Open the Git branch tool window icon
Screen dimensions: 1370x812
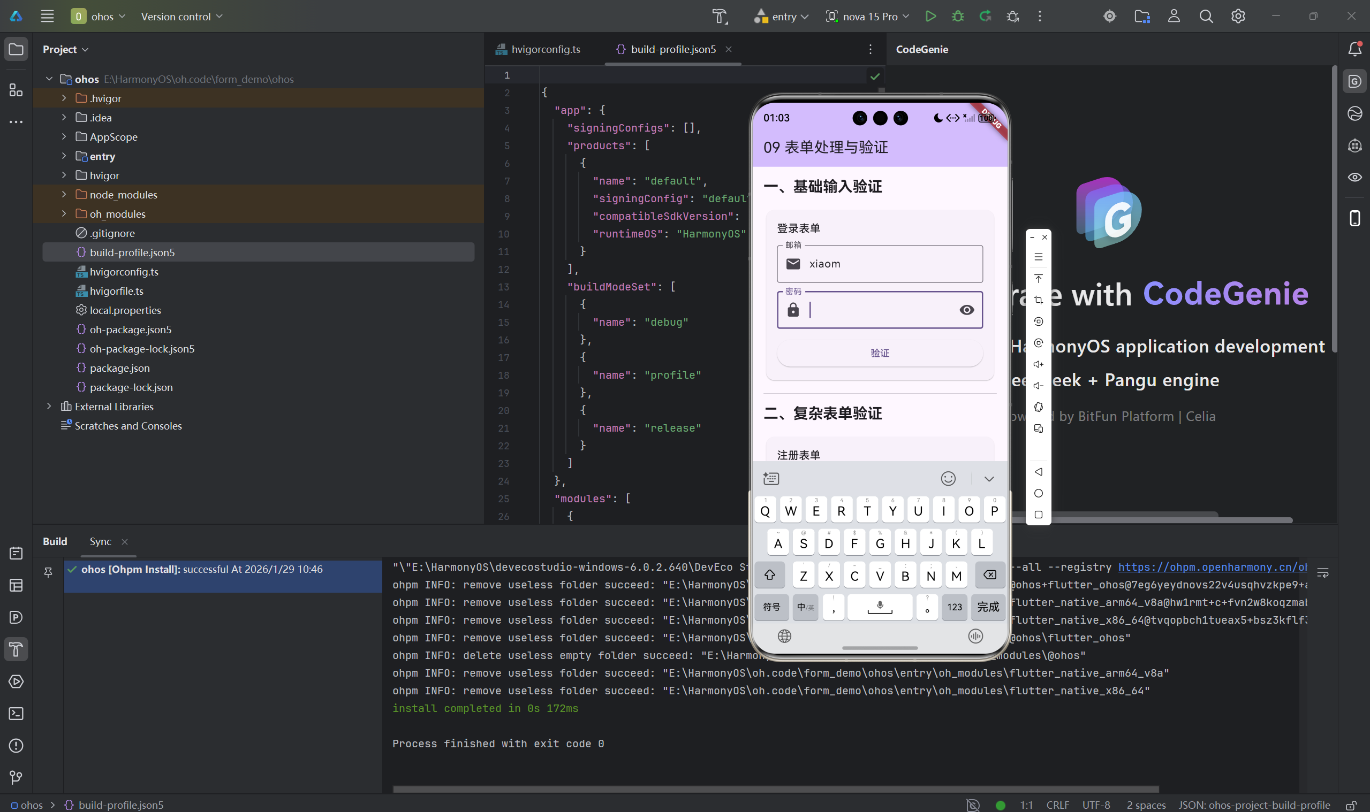tap(16, 778)
